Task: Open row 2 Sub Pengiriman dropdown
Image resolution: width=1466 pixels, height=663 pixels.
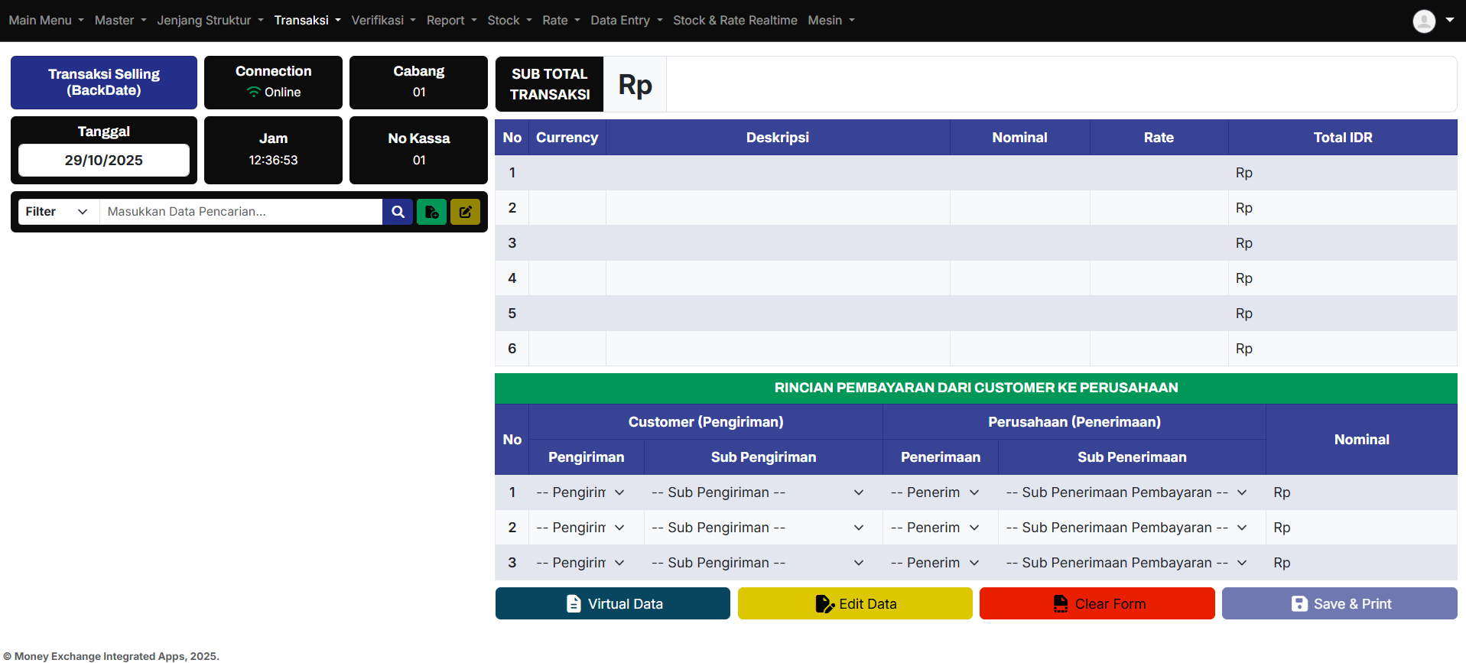Action: pos(757,528)
